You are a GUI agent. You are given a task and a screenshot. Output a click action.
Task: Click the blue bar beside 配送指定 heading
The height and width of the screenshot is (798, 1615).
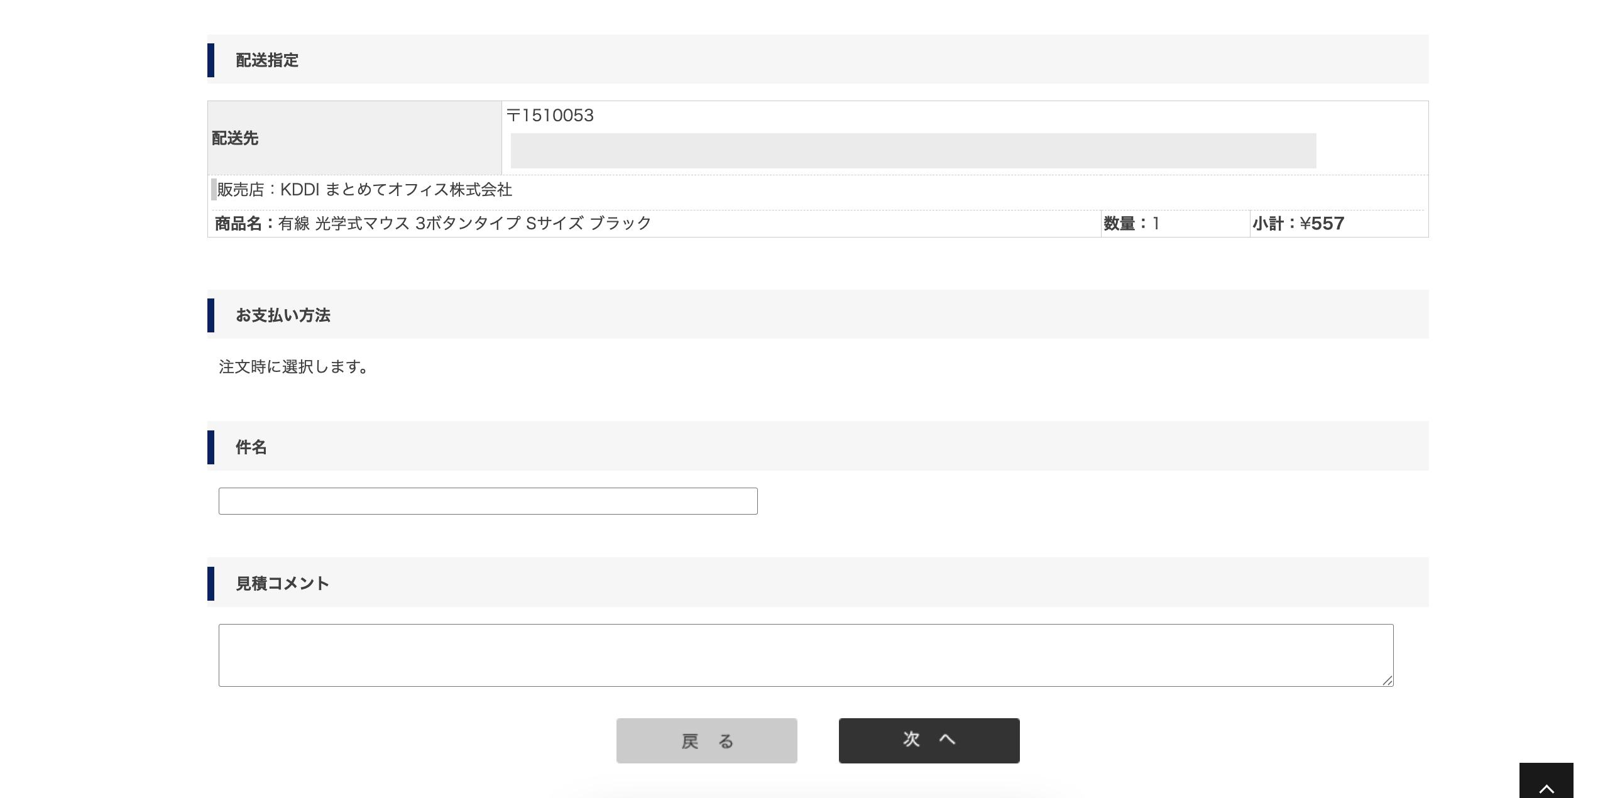pyautogui.click(x=211, y=60)
